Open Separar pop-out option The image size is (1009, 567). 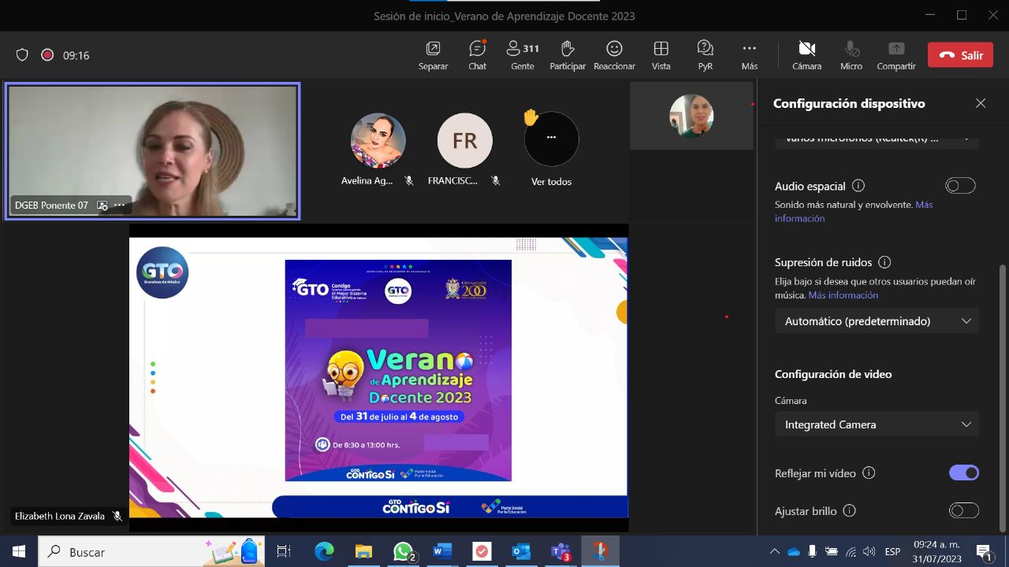point(433,54)
